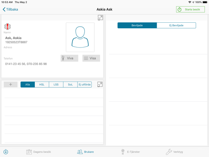This screenshot has width=209, height=157.
Task: Expand the lower list panel
Action: click(x=100, y=84)
